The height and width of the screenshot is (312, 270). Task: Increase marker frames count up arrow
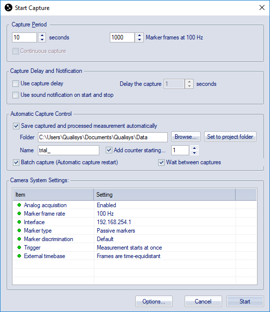[139, 35]
